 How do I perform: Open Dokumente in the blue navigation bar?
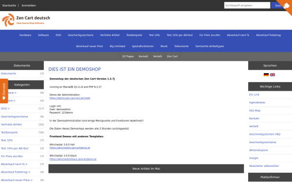[182, 46]
